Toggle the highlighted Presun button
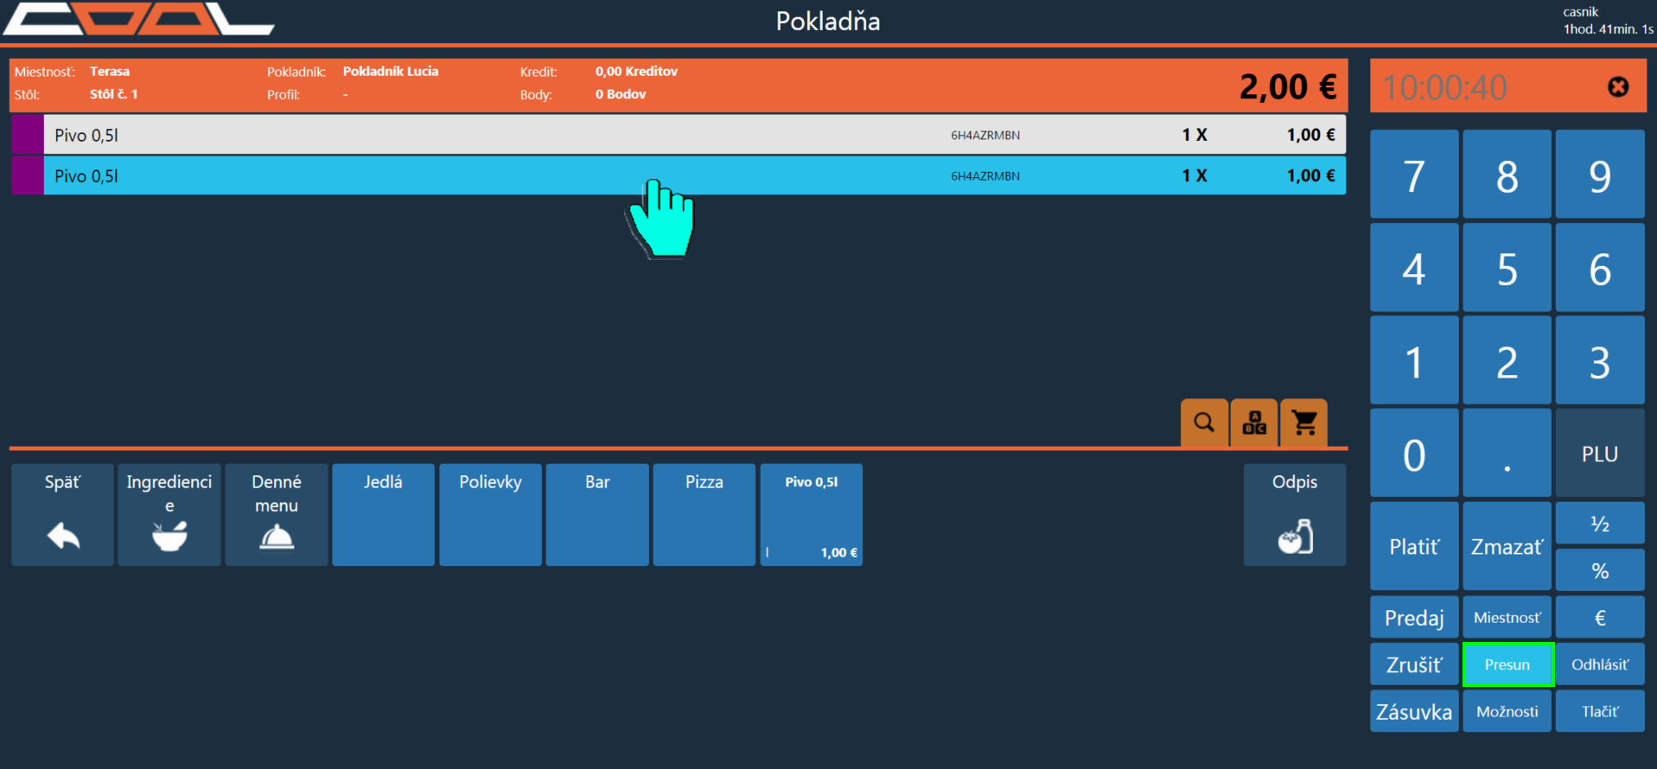This screenshot has height=769, width=1657. [x=1507, y=664]
